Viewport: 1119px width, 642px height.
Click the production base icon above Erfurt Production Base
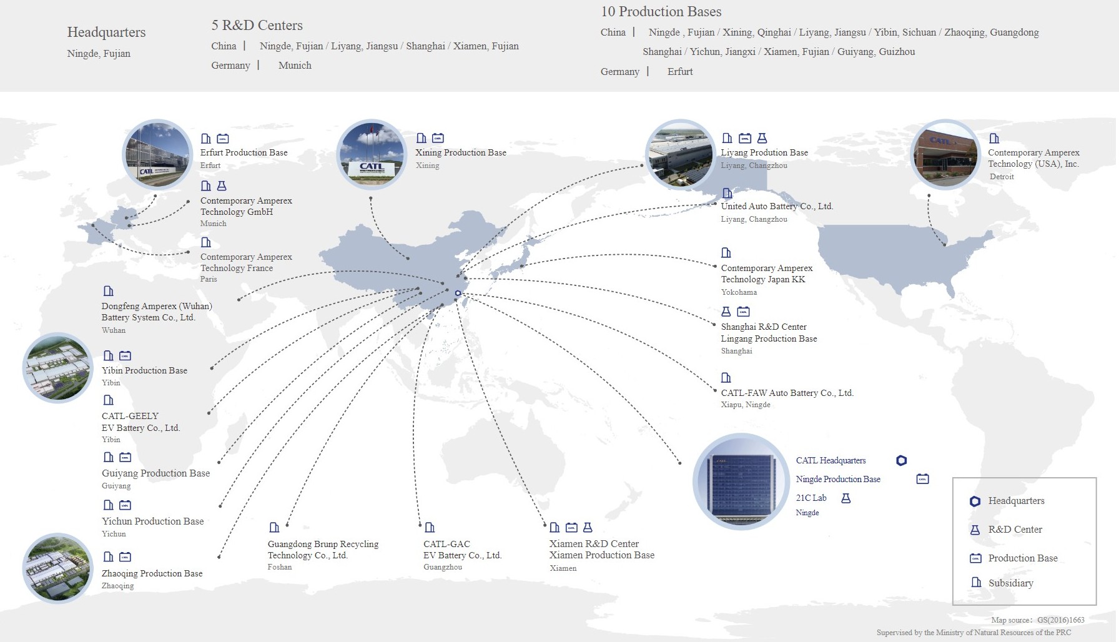click(223, 139)
